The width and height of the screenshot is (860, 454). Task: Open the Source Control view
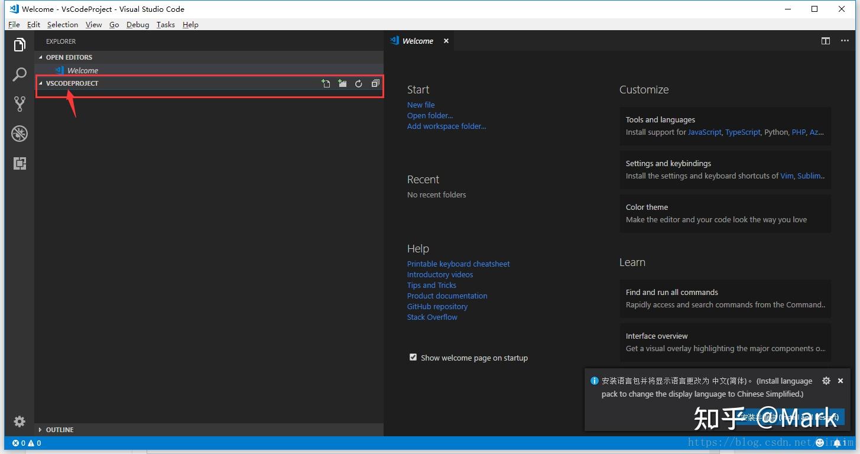pos(20,104)
